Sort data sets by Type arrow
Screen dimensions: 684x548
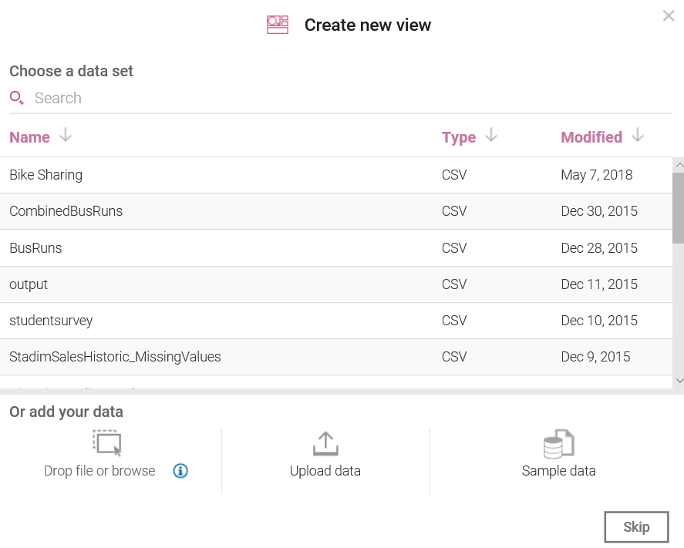coord(491,136)
